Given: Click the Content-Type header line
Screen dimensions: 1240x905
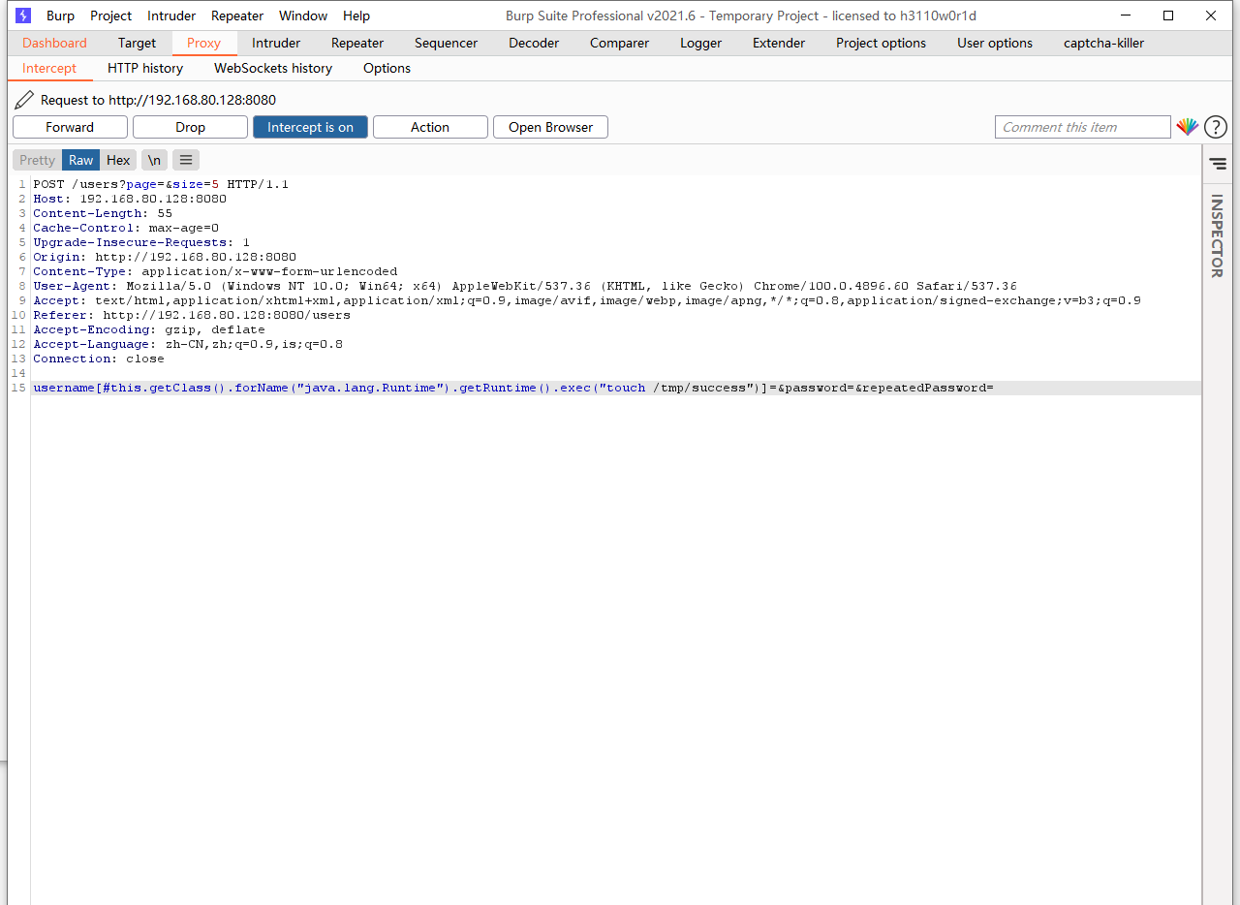Looking at the screenshot, I should point(215,271).
